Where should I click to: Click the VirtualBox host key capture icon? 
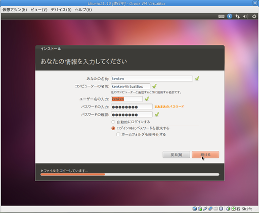[x=233, y=209]
